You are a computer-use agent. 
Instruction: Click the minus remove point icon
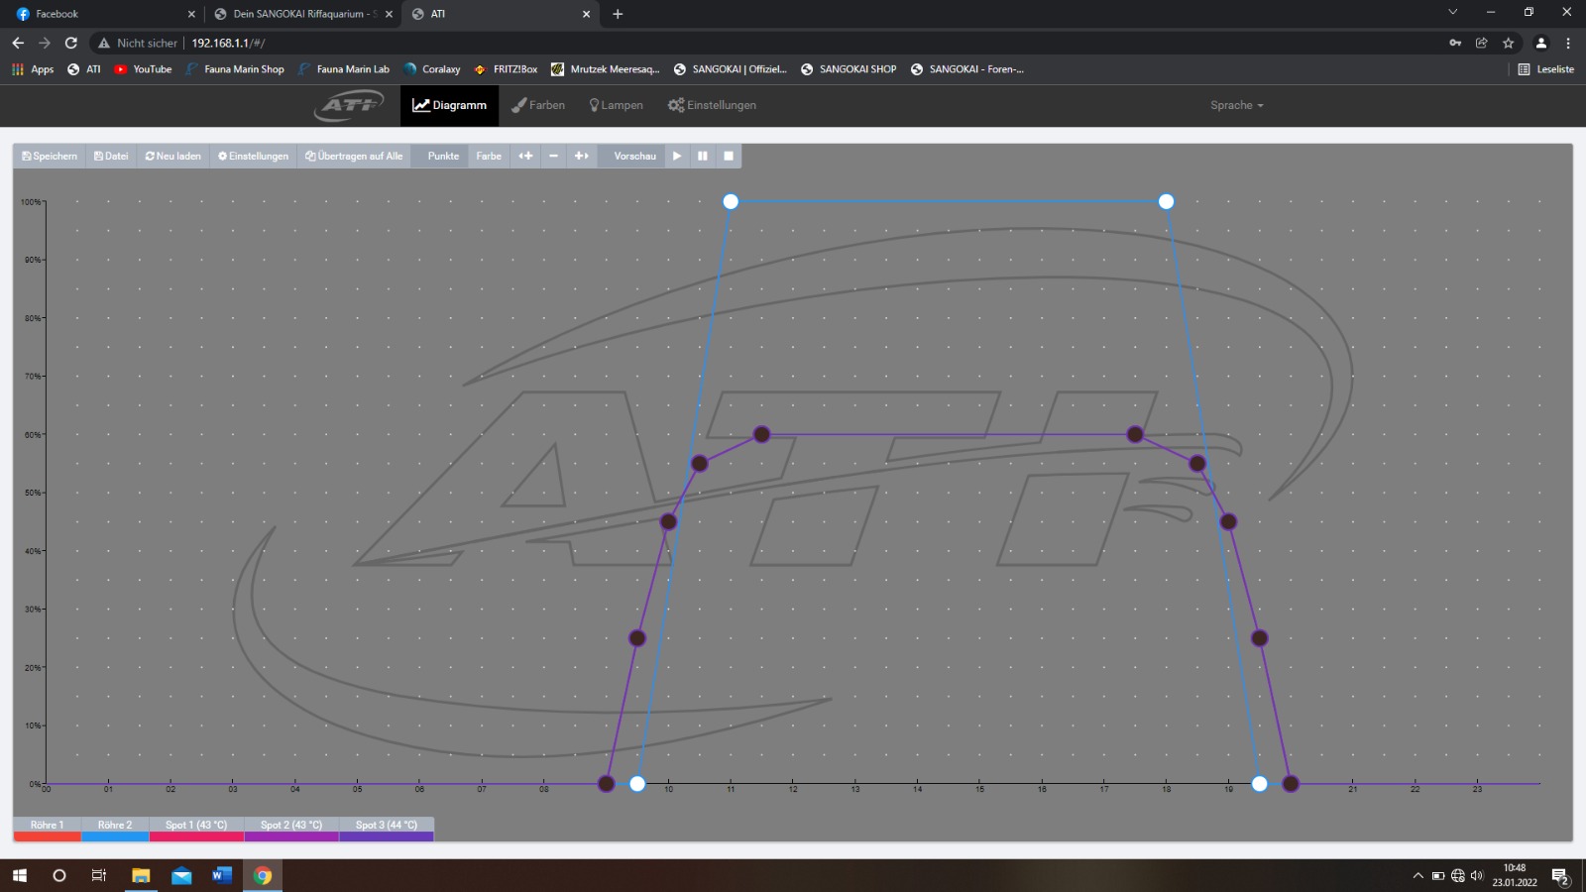(553, 156)
